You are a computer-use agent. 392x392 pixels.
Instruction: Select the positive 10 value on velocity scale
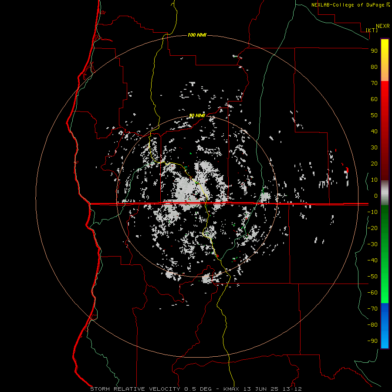(374, 180)
